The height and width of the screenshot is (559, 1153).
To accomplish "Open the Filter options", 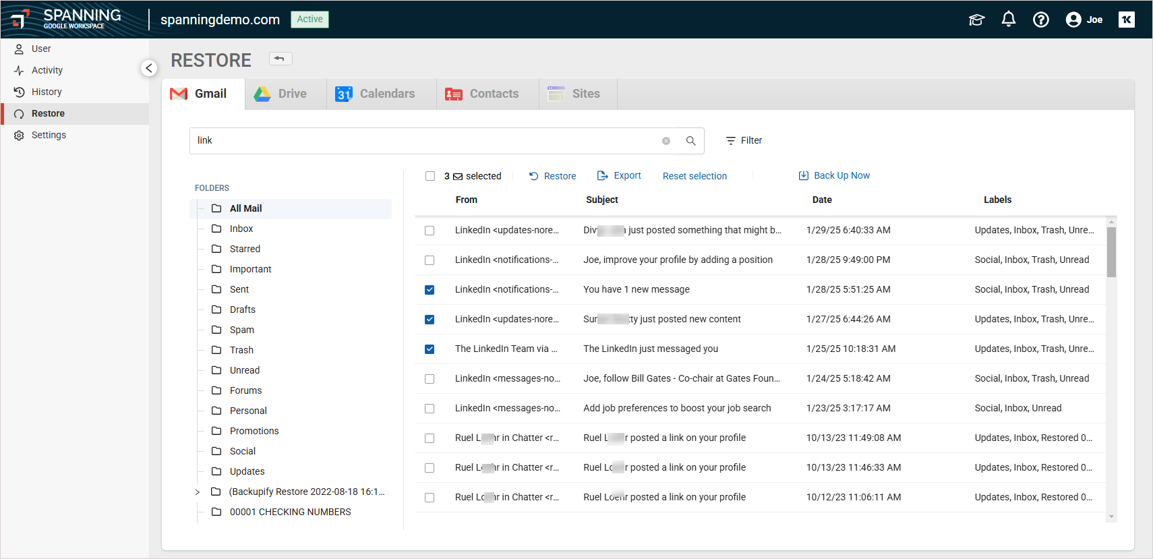I will point(744,140).
